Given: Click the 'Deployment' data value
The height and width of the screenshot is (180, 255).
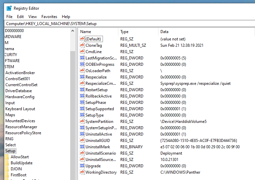Looking at the screenshot, I should (x=171, y=153).
